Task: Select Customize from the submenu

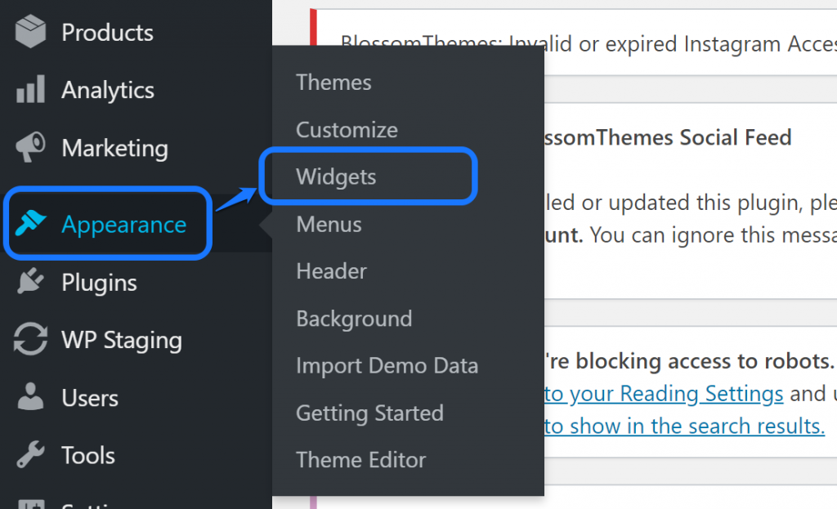Action: [347, 130]
